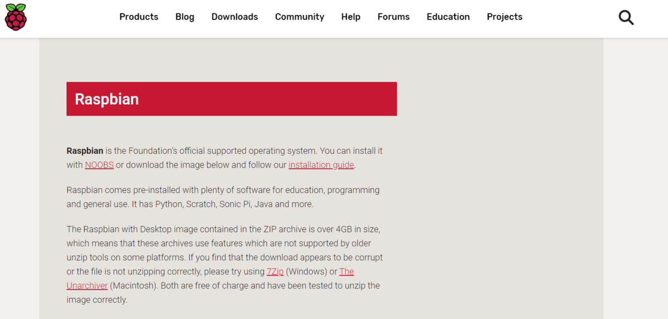
Task: Click the Raspbian red heading banner
Action: point(232,99)
